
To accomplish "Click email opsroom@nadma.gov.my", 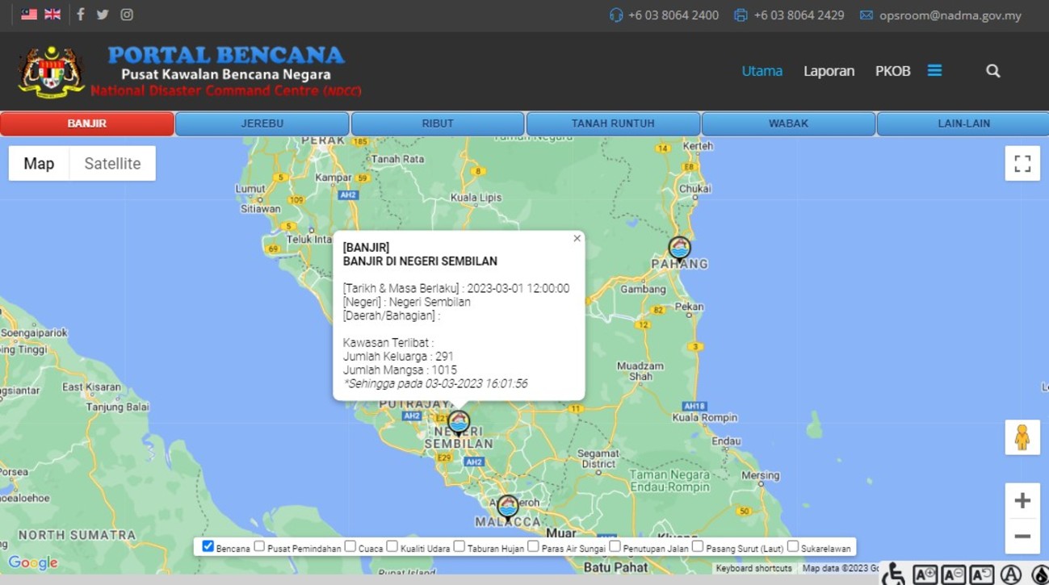I will point(950,15).
